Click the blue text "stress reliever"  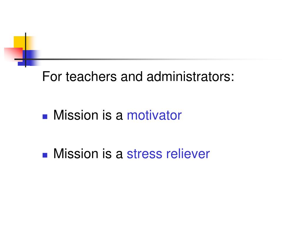pyautogui.click(x=168, y=154)
